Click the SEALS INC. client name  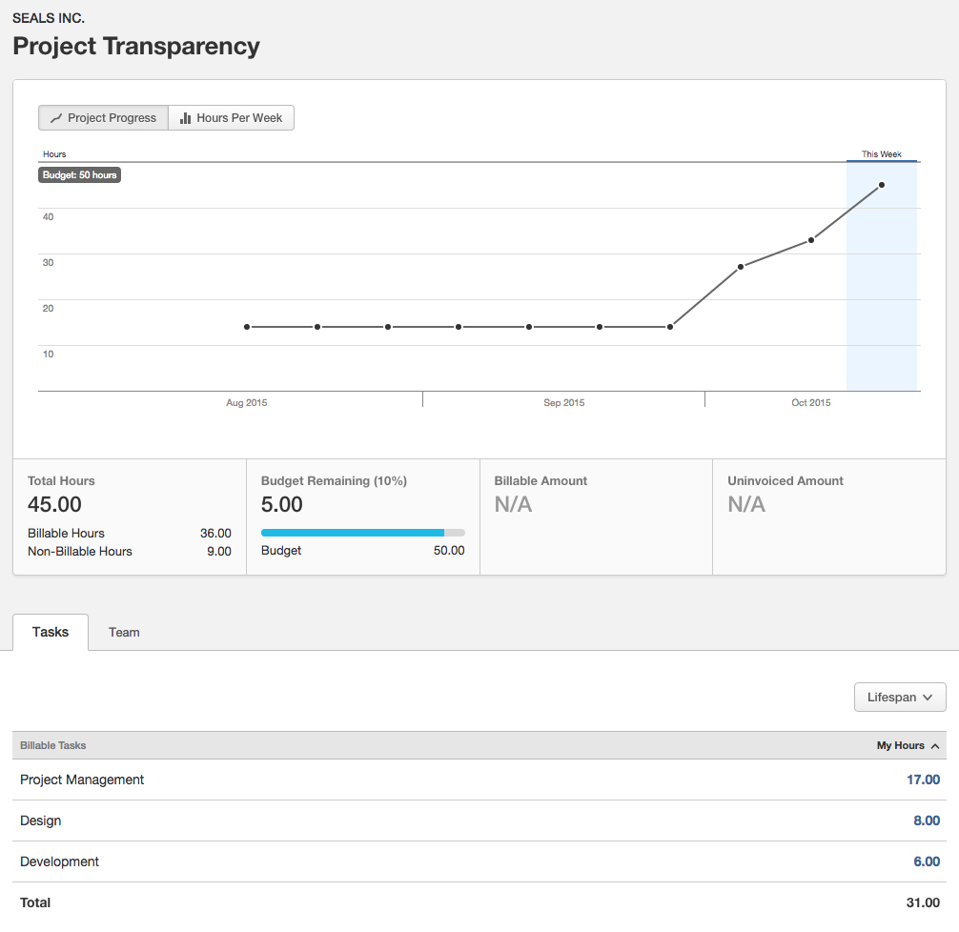pos(49,18)
